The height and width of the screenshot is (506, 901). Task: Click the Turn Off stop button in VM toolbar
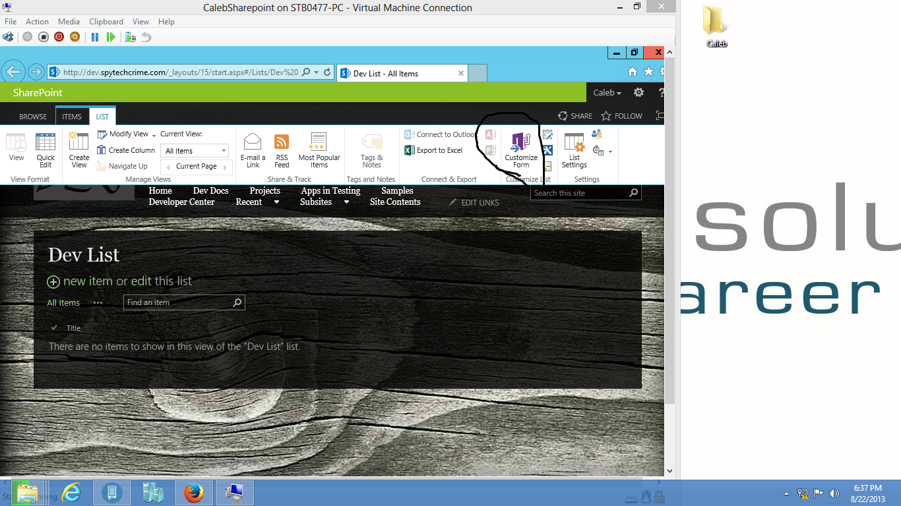point(43,37)
